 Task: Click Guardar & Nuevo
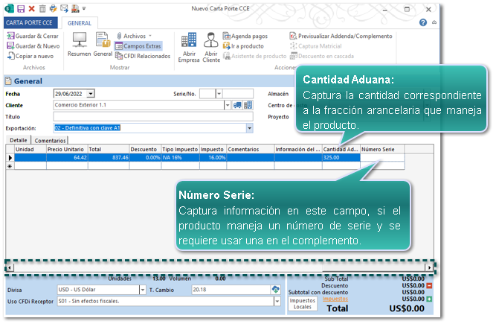click(x=33, y=46)
